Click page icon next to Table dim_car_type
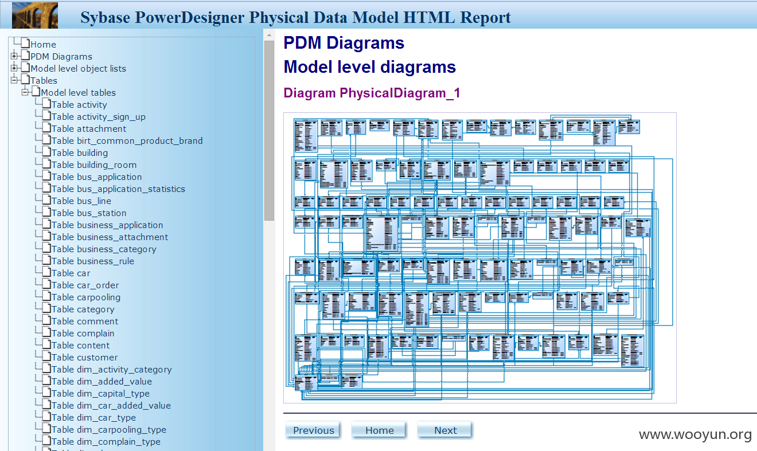The image size is (757, 451). tap(46, 417)
